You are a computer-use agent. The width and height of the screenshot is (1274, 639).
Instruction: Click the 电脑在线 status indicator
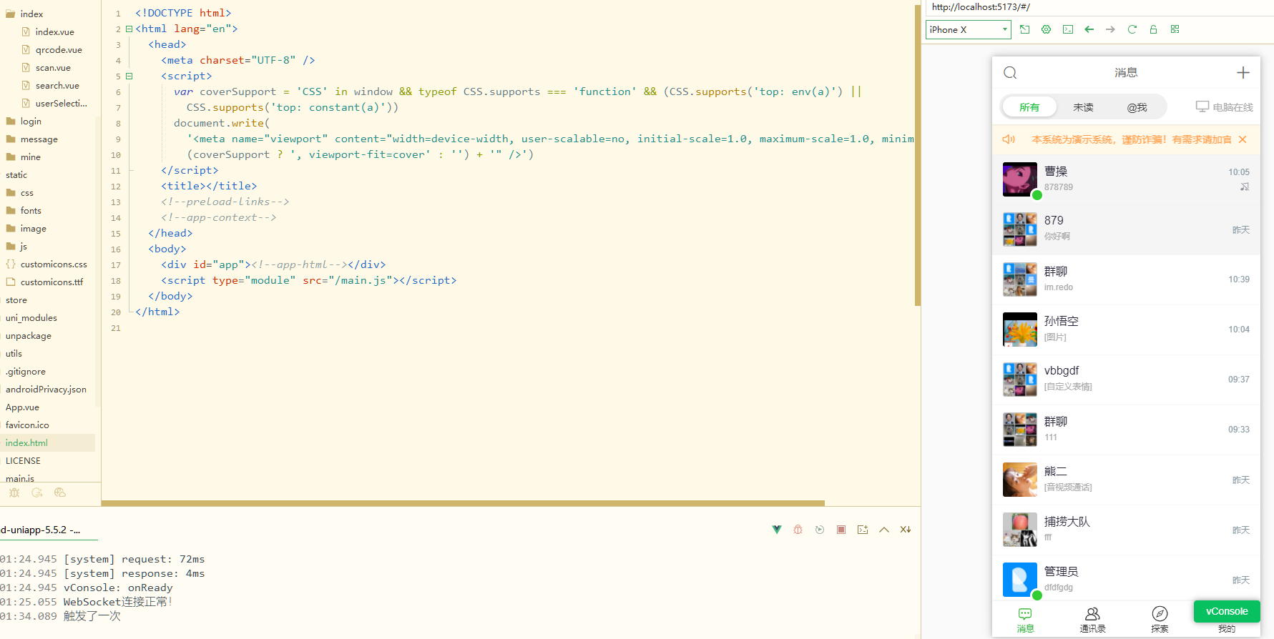click(1225, 107)
